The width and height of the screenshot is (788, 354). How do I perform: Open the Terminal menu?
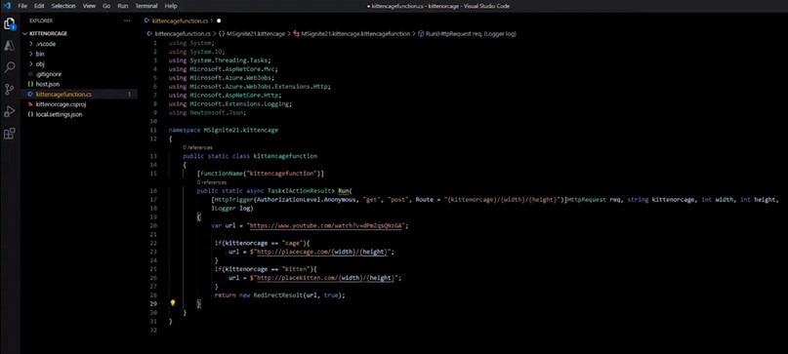tap(146, 6)
